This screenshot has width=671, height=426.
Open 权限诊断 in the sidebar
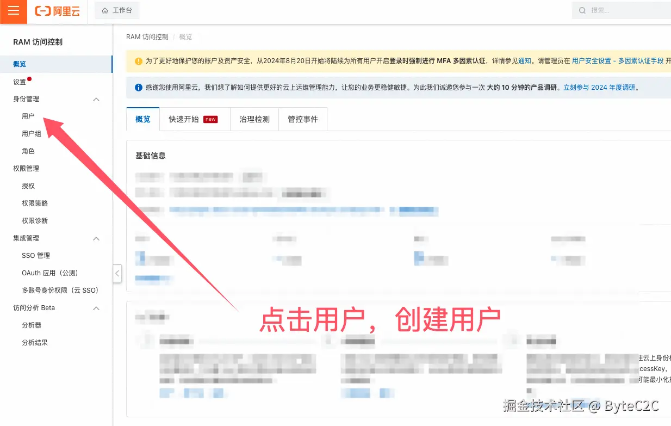(x=35, y=221)
